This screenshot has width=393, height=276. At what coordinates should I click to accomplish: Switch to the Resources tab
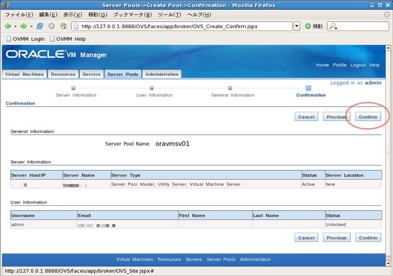tap(63, 74)
